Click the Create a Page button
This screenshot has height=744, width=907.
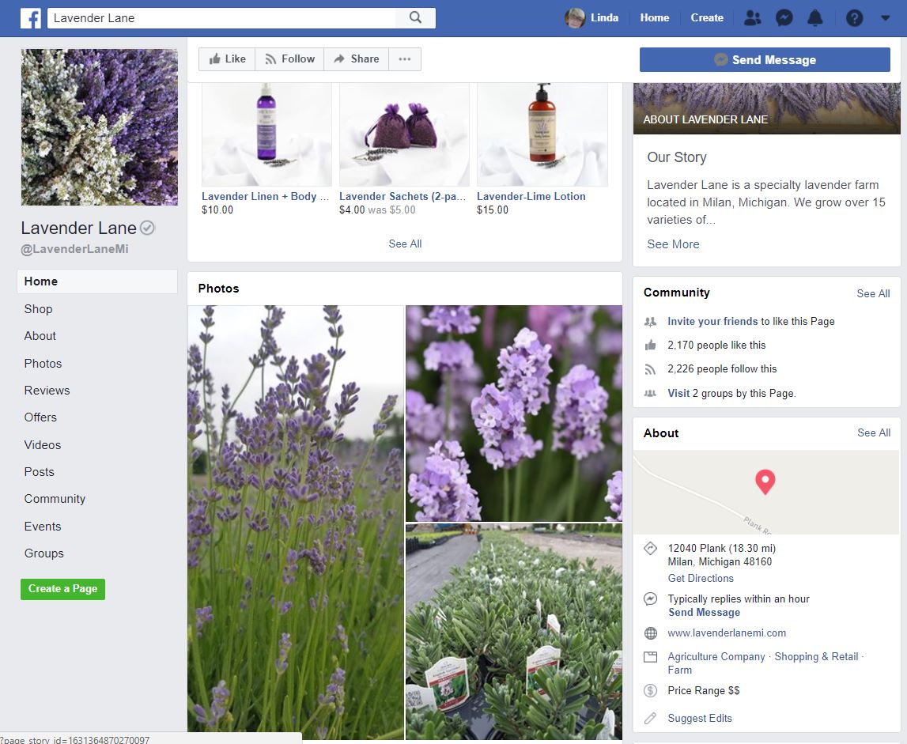[x=62, y=589]
